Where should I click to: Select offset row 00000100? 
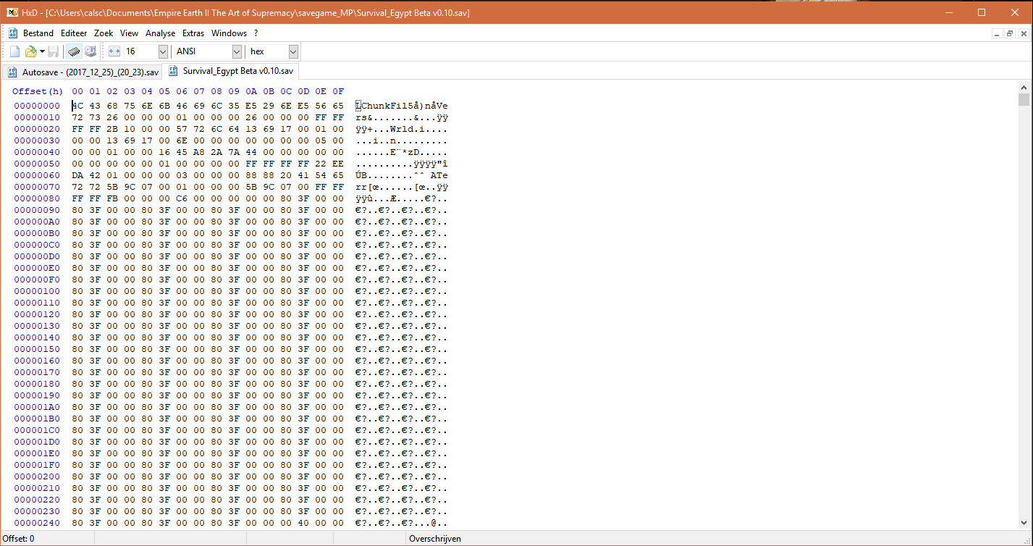coord(37,291)
